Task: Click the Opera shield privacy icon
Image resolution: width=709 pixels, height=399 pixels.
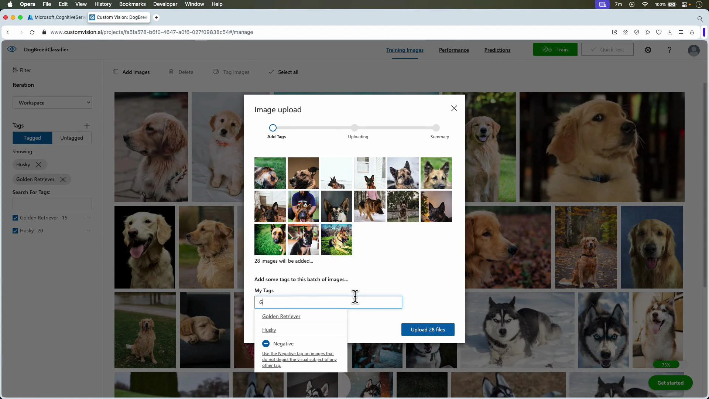Action: click(x=637, y=32)
